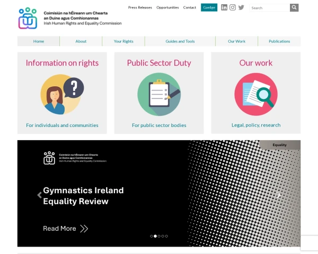318x254 pixels.
Task: Click the Read More link on banner
Action: point(59,229)
